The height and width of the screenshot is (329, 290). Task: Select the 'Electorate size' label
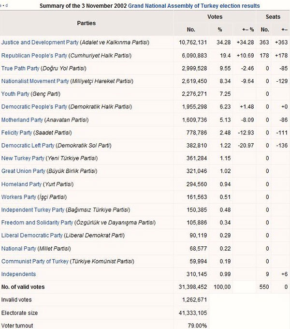pos(19,313)
